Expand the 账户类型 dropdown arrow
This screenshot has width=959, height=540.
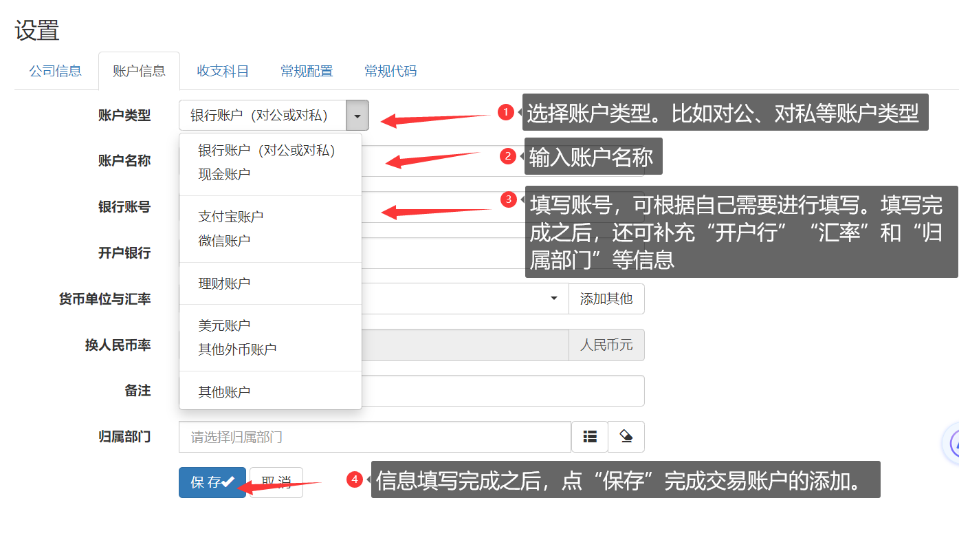tap(357, 116)
